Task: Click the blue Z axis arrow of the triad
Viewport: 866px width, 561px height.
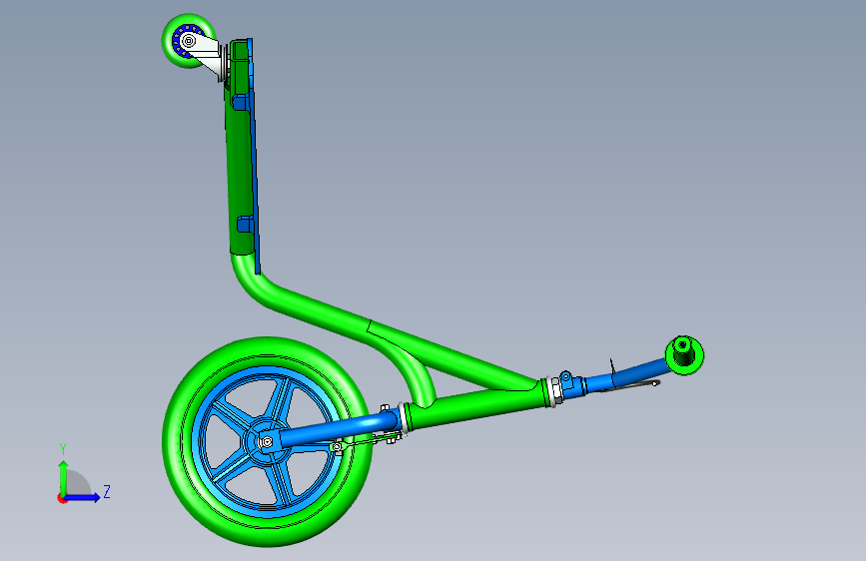Action: [83, 497]
